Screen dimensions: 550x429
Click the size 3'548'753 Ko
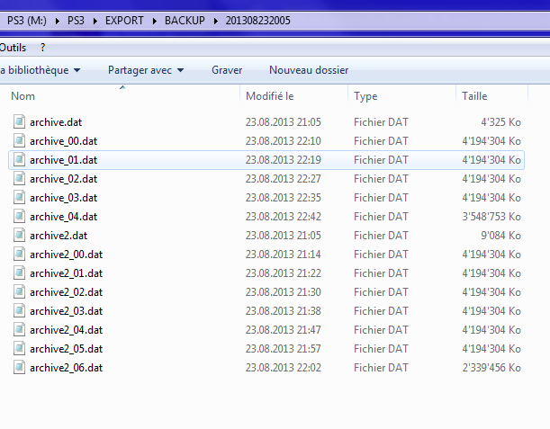[491, 217]
